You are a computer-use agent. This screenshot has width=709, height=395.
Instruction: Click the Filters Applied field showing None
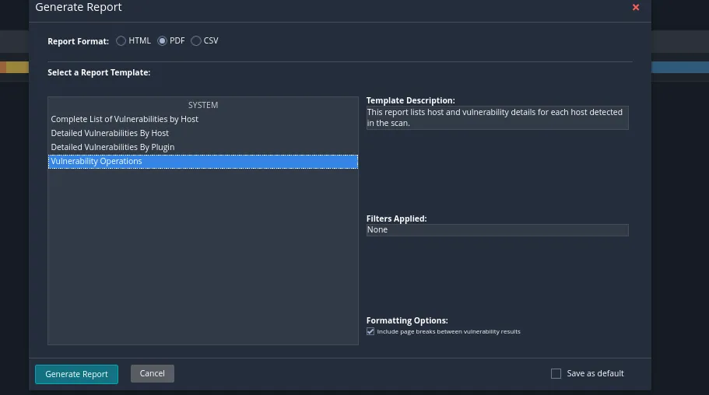click(x=497, y=229)
